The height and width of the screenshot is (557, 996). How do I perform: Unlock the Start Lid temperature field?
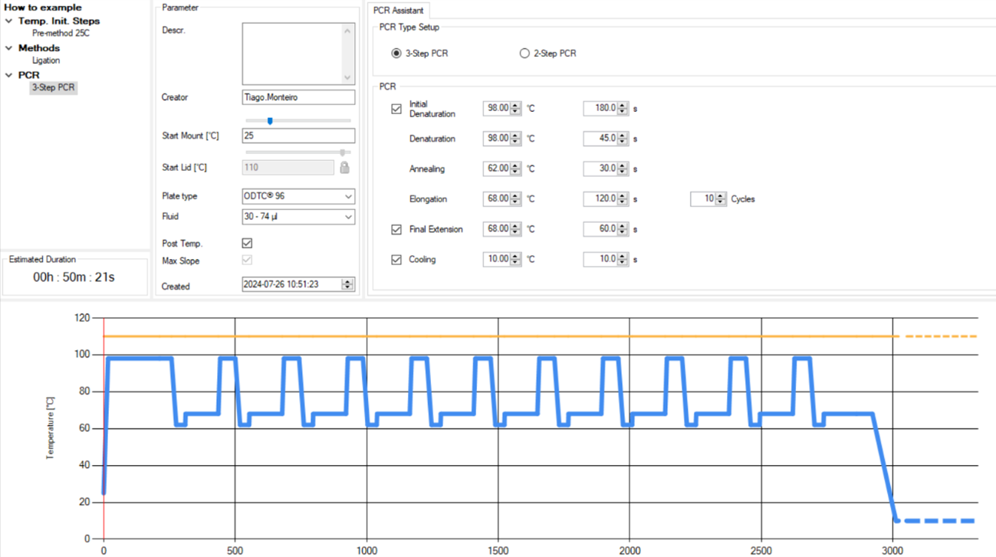click(x=344, y=167)
